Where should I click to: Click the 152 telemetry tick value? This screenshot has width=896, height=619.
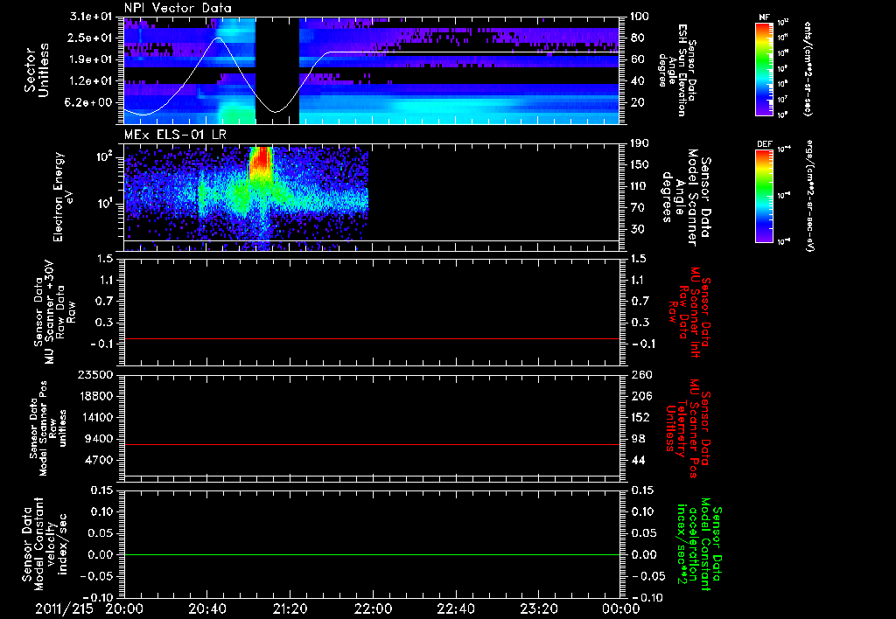pos(640,417)
